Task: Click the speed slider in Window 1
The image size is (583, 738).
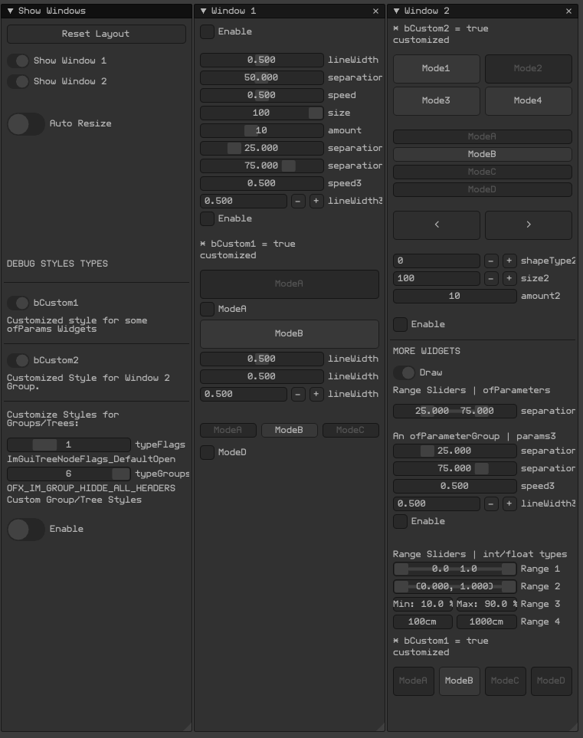Action: click(x=261, y=95)
